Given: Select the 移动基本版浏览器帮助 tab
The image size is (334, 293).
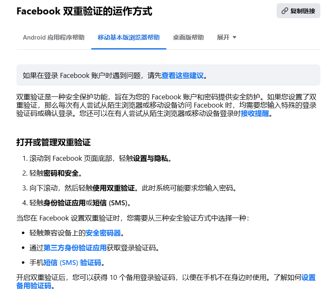Looking at the screenshot, I should (x=128, y=38).
